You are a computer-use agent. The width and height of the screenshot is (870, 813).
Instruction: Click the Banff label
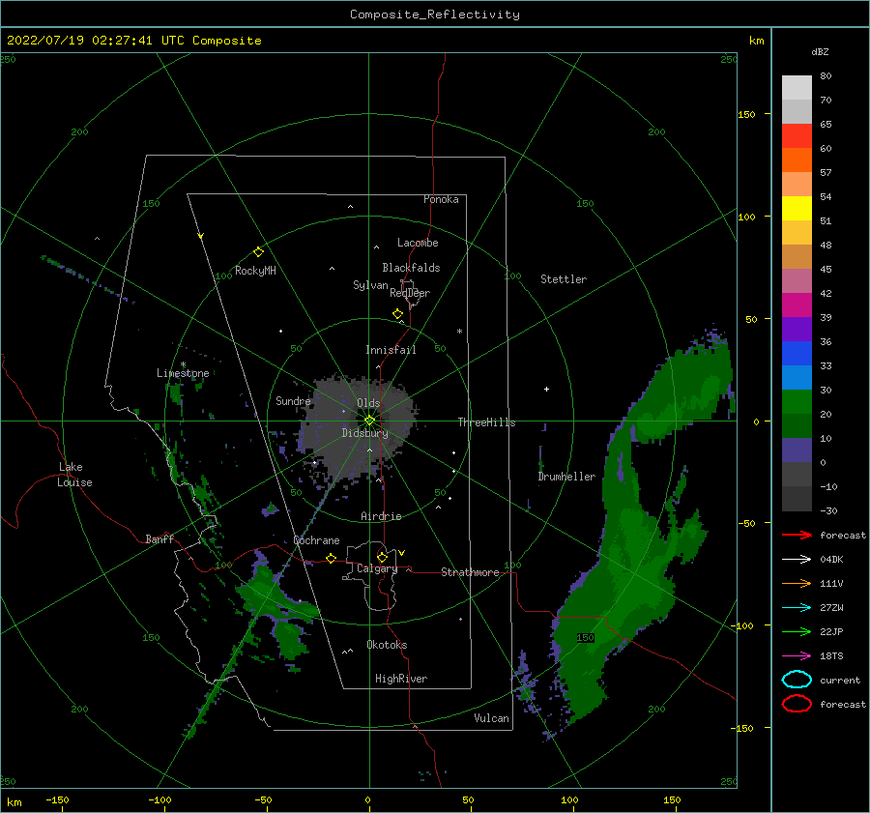[x=159, y=538]
